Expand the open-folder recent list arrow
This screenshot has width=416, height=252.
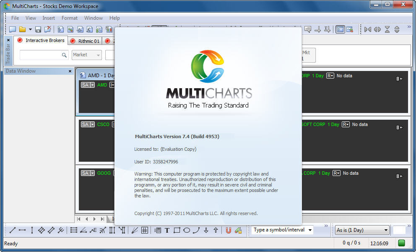pos(30,29)
